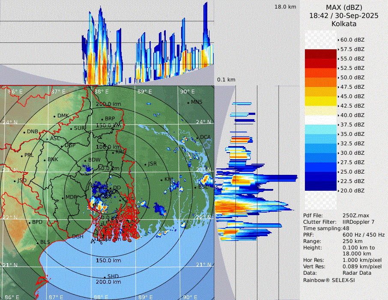The width and height of the screenshot is (388, 300).
Task: Click the 200.0 km range label near SHD
Action: (108, 282)
